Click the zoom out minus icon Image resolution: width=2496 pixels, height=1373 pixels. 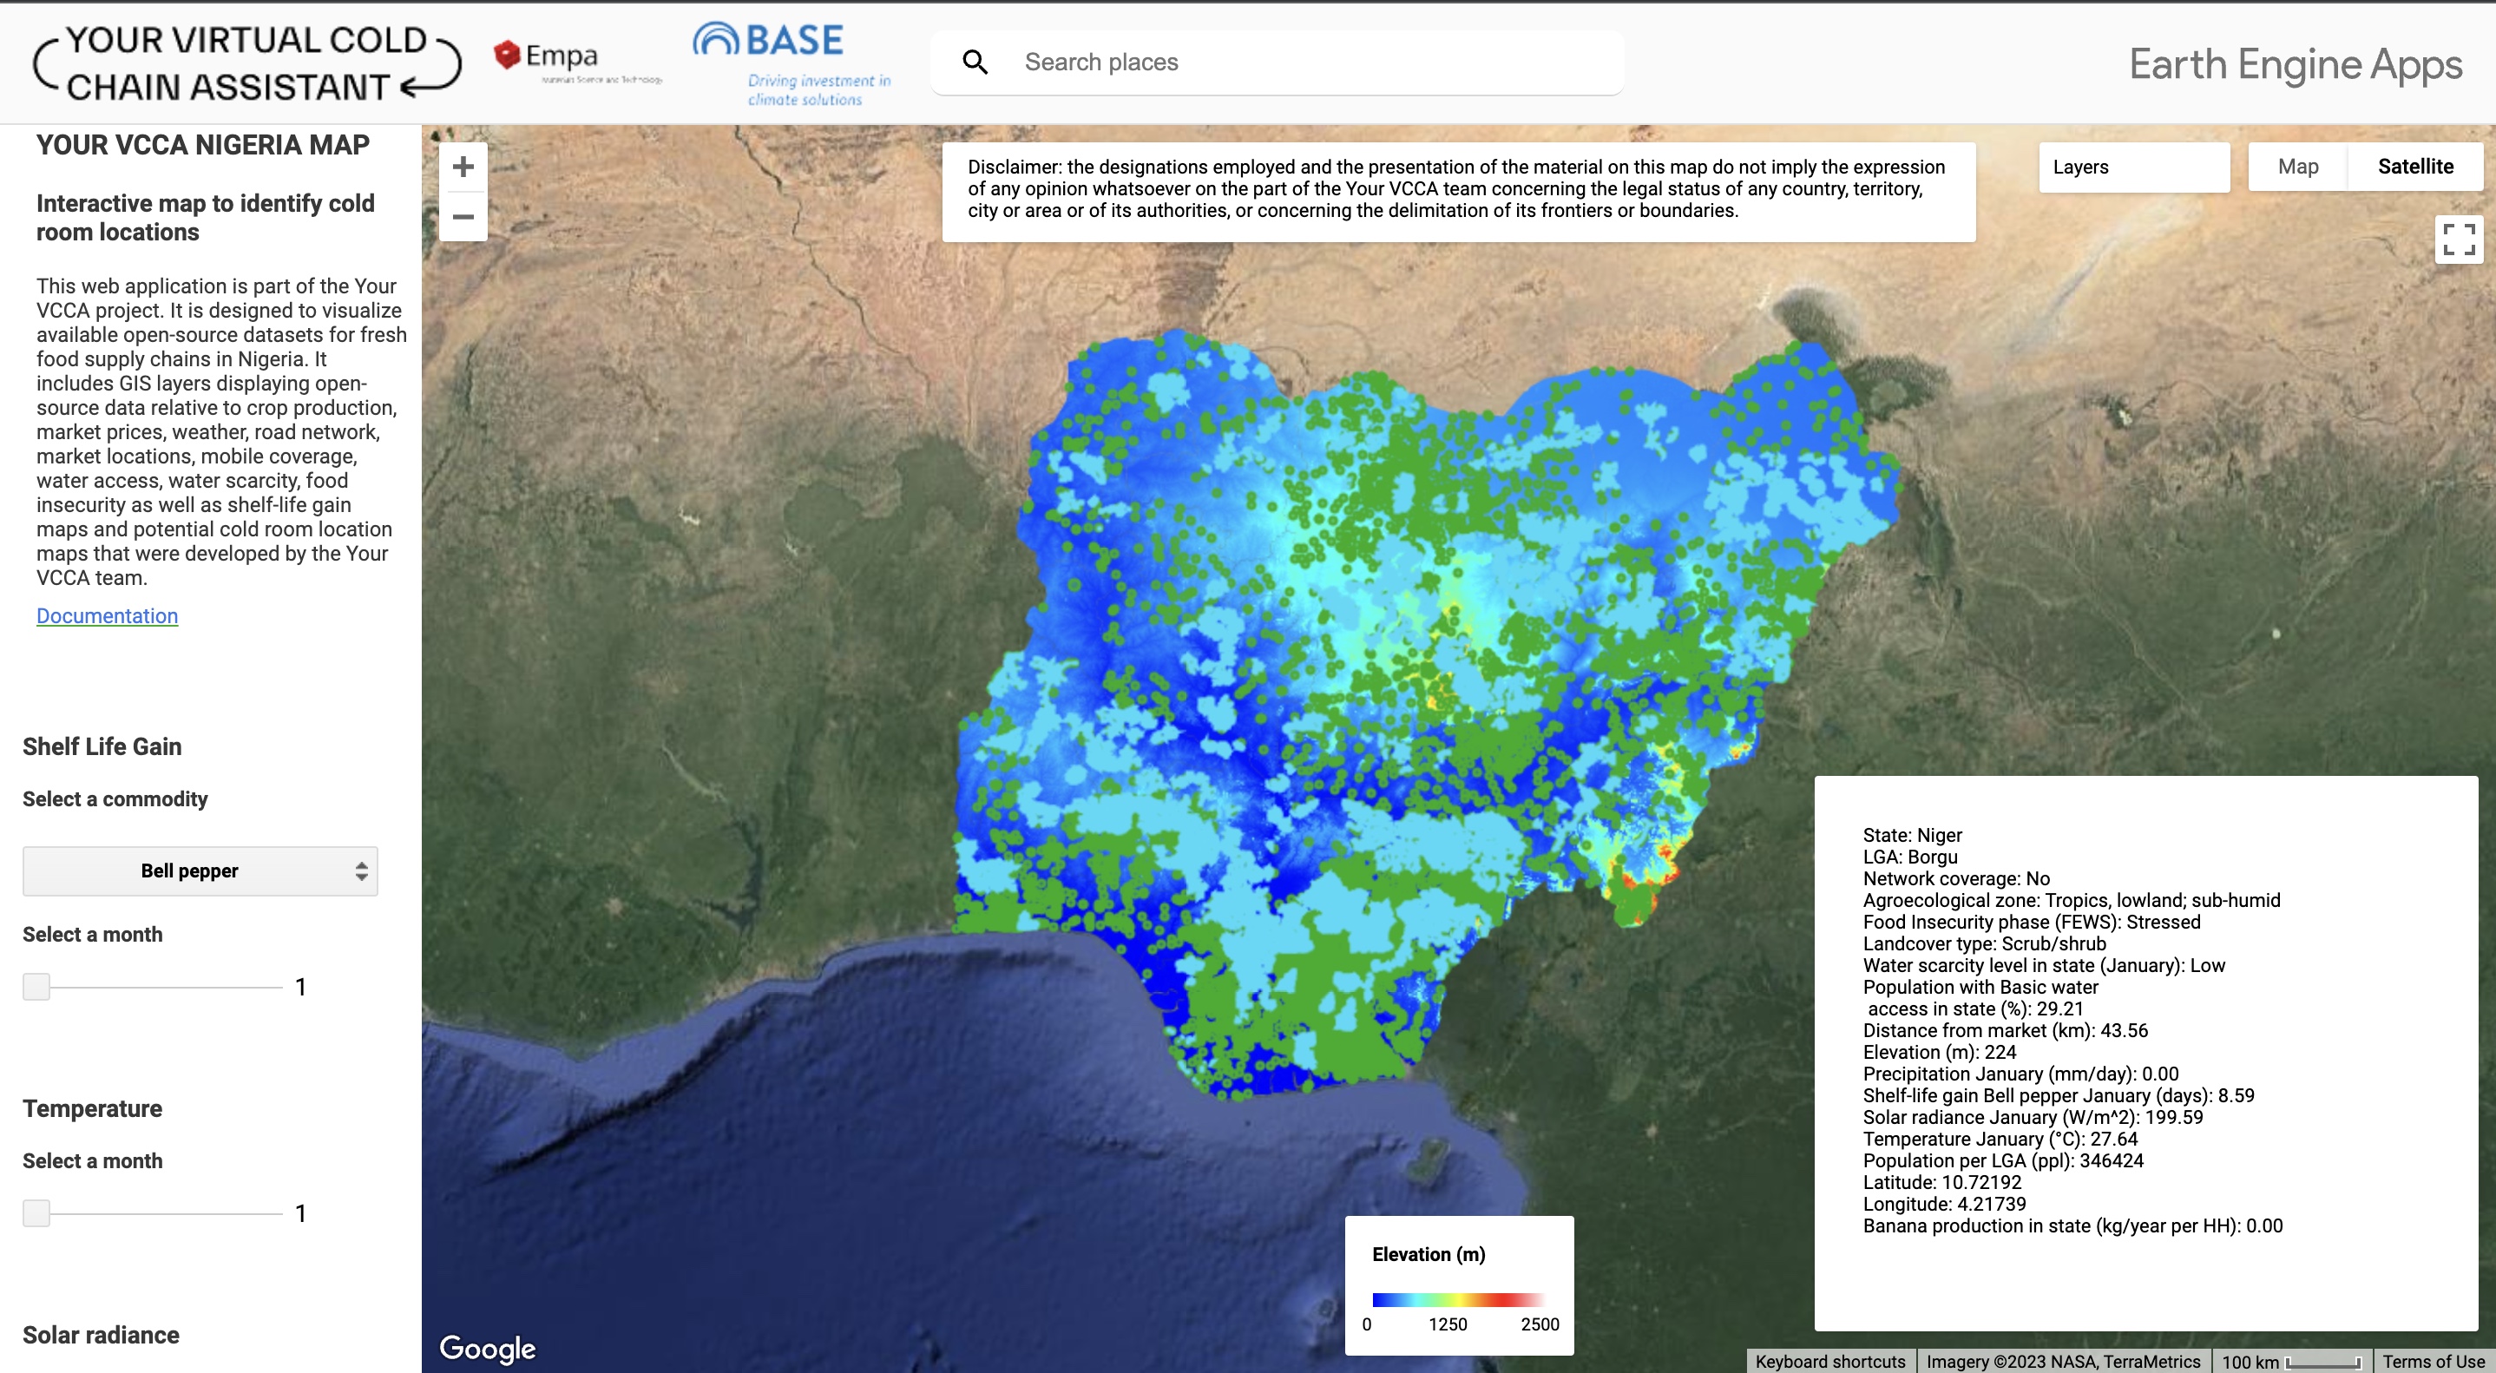463,217
